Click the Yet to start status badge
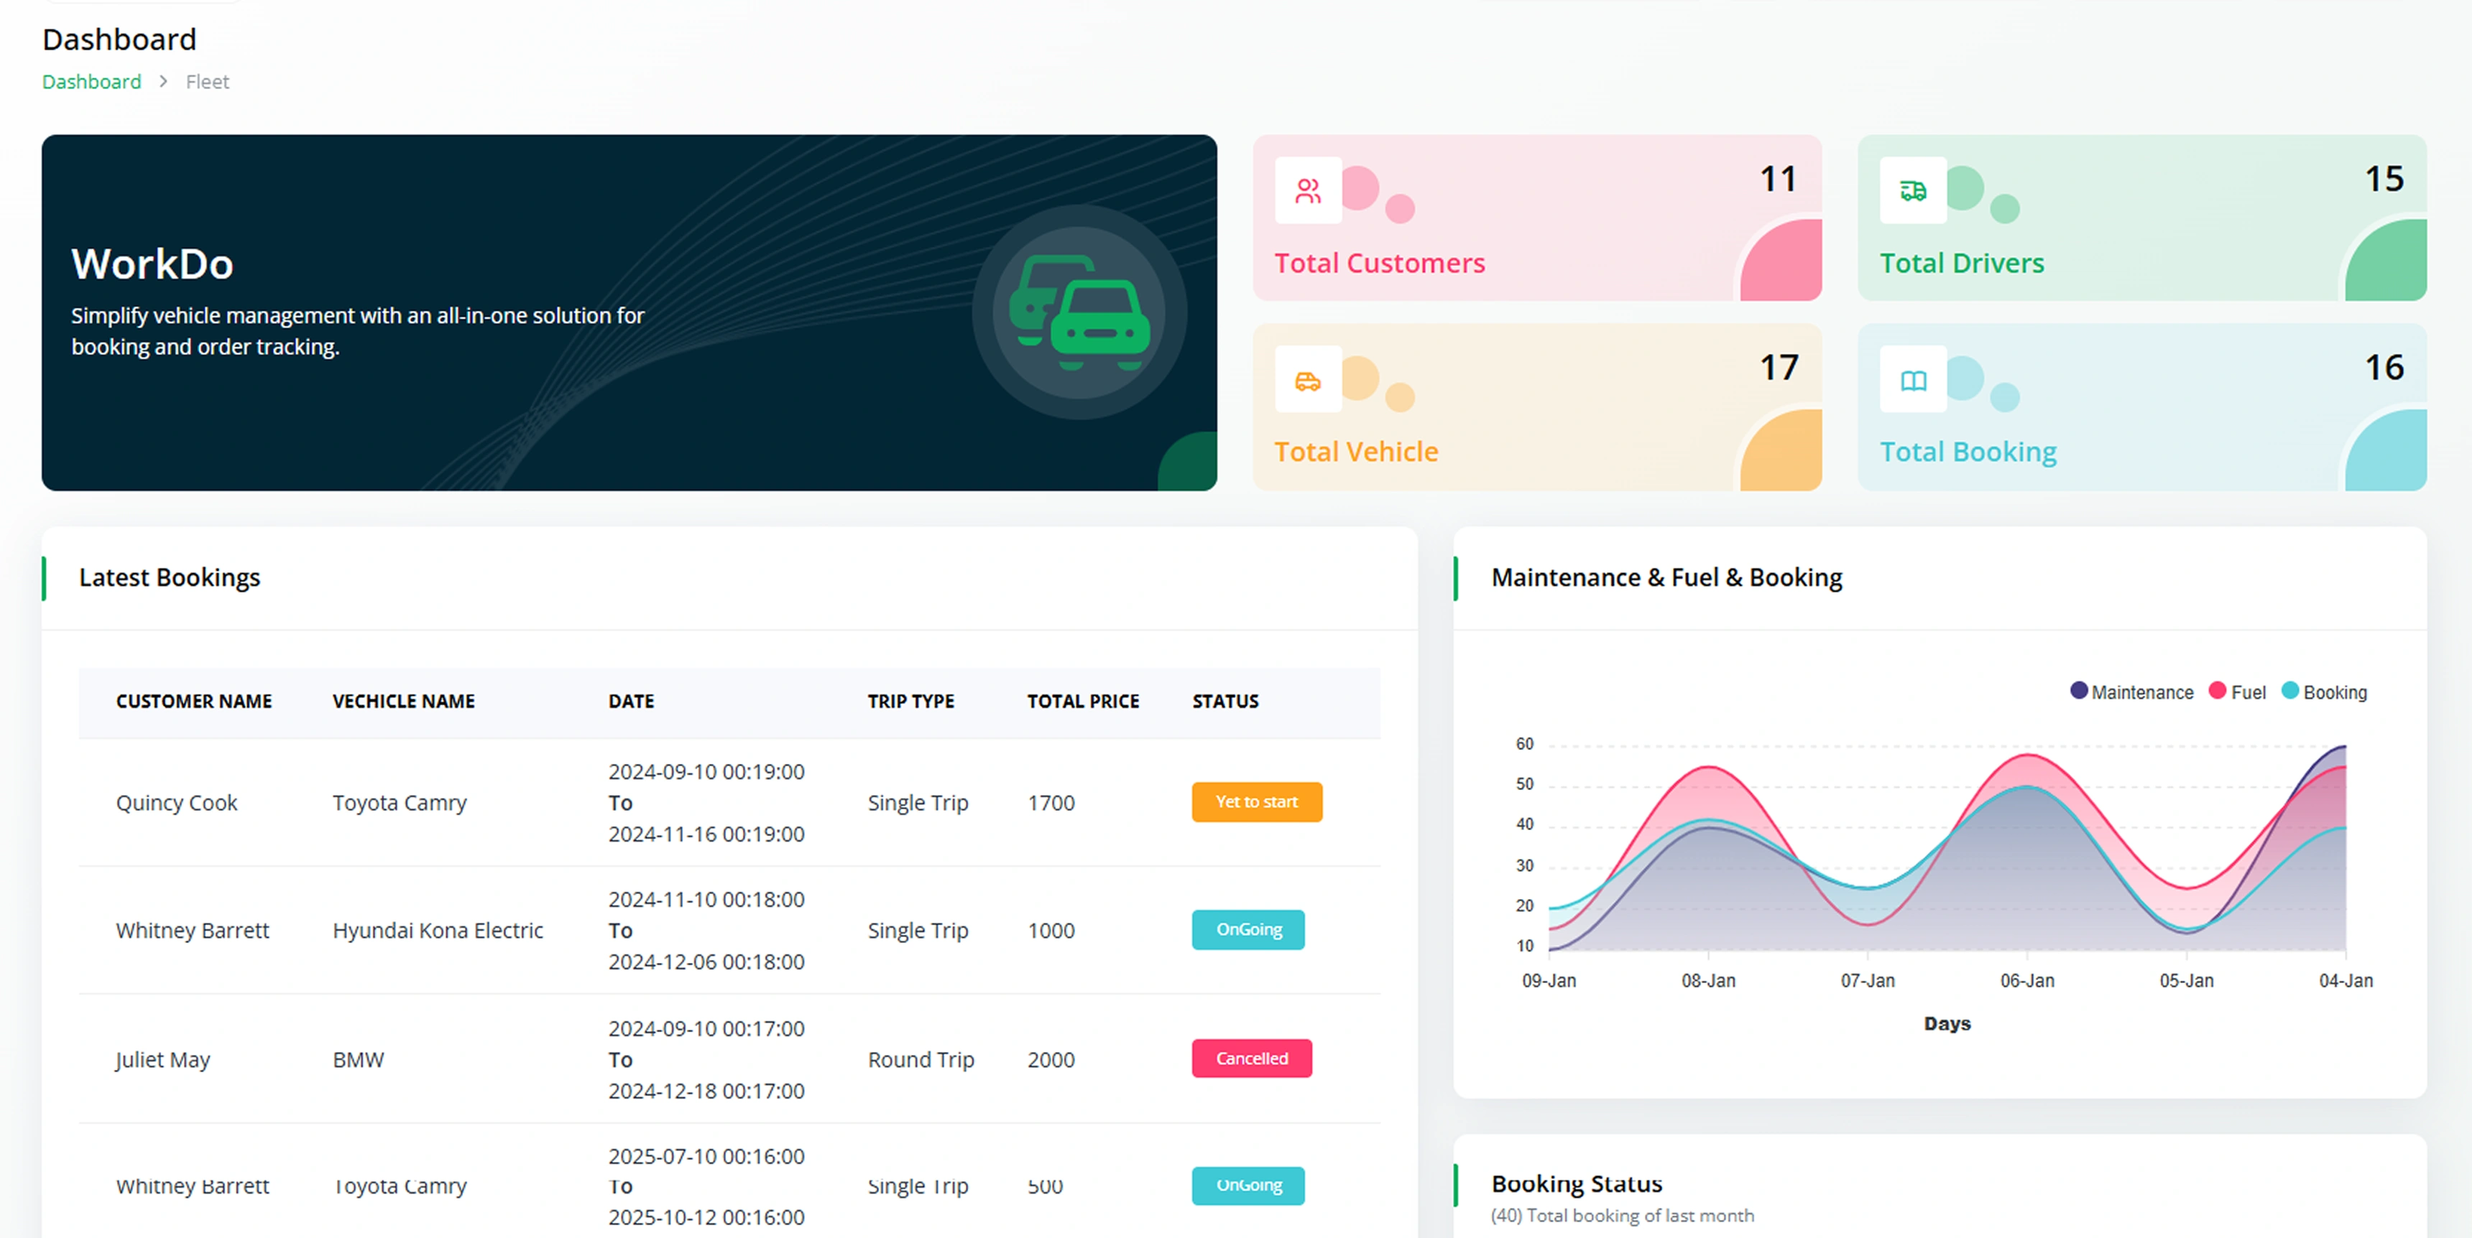Screen dimensions: 2472x1238 click(x=1255, y=801)
